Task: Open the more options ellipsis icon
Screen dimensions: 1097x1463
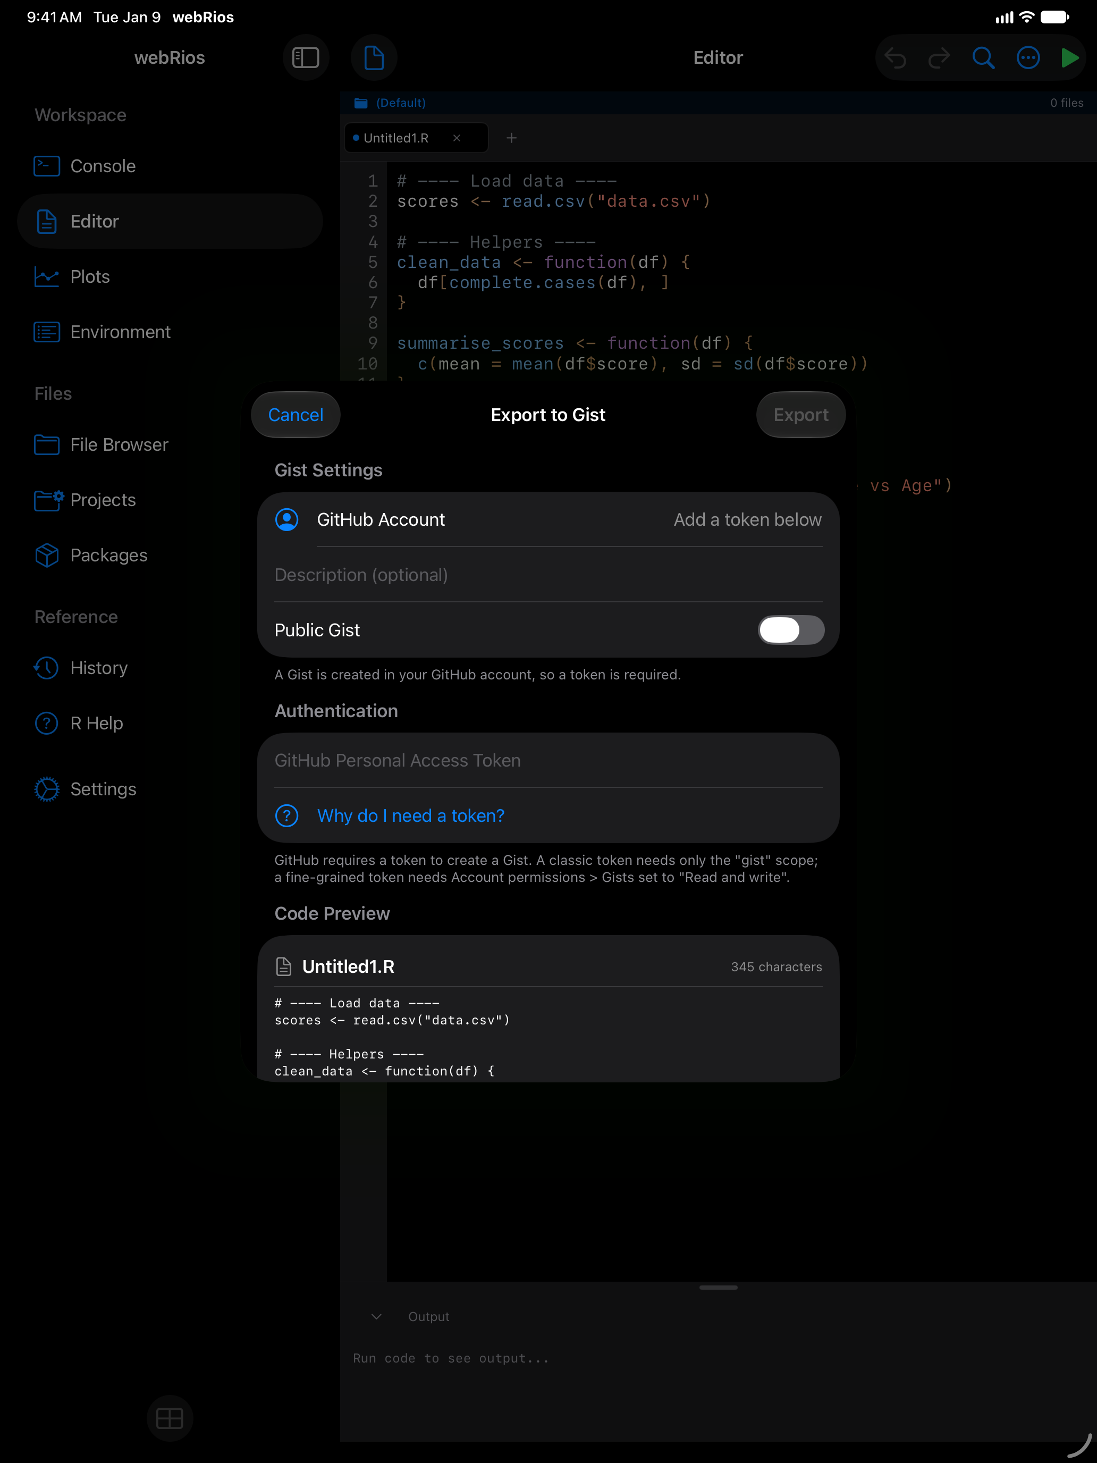Action: tap(1027, 57)
